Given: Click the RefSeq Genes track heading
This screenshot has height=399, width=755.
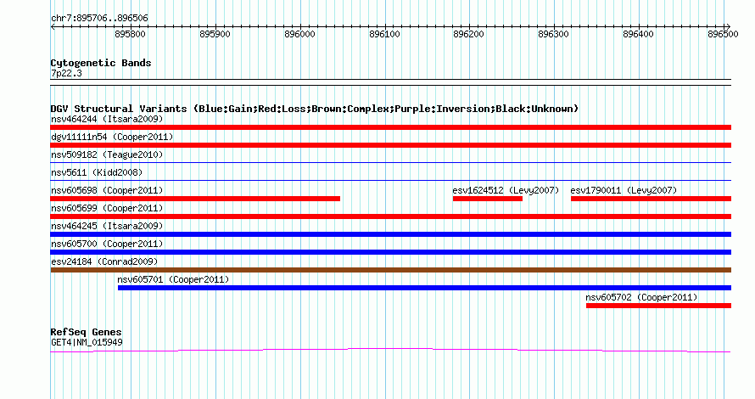Looking at the screenshot, I should 86,332.
